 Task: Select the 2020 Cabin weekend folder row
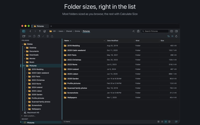click(x=120, y=50)
